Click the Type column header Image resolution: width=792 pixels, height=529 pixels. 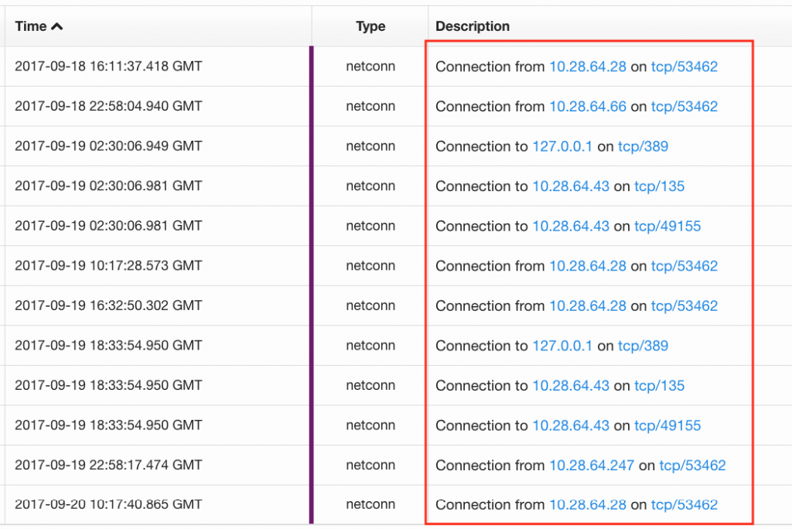click(370, 26)
